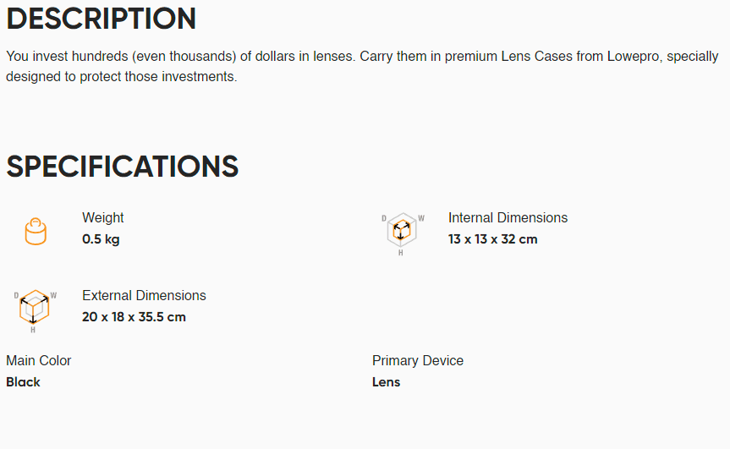The height and width of the screenshot is (449, 730).
Task: Click the internal dimensions cube icon
Action: [x=402, y=234]
